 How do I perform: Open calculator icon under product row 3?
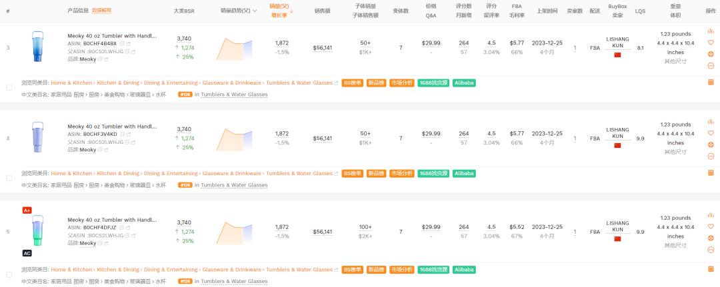(711, 83)
